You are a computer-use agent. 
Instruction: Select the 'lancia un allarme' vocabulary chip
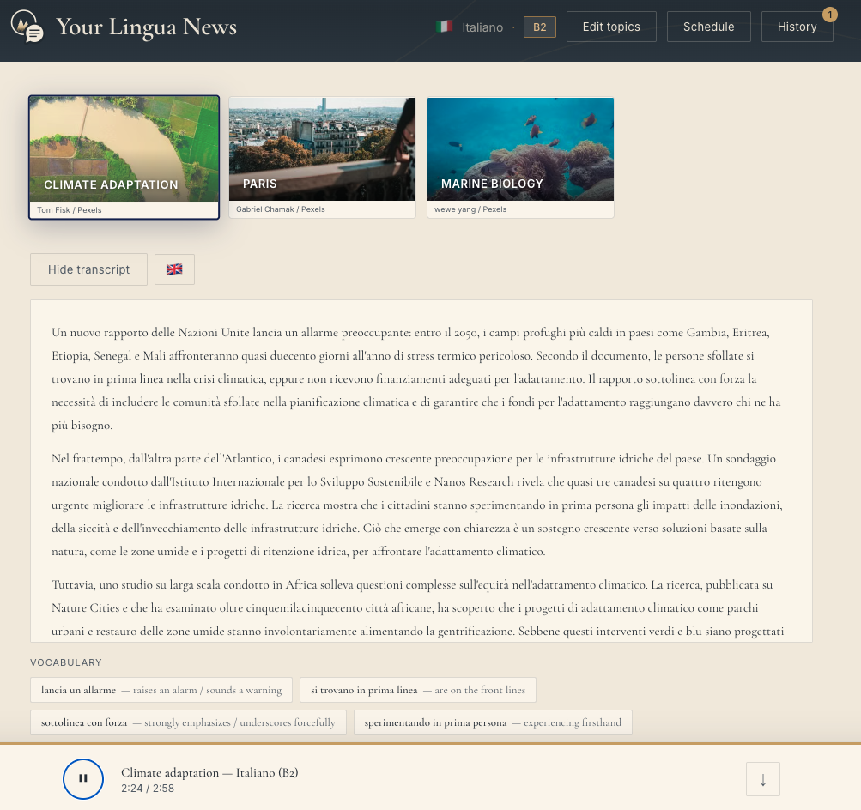pyautogui.click(x=161, y=690)
